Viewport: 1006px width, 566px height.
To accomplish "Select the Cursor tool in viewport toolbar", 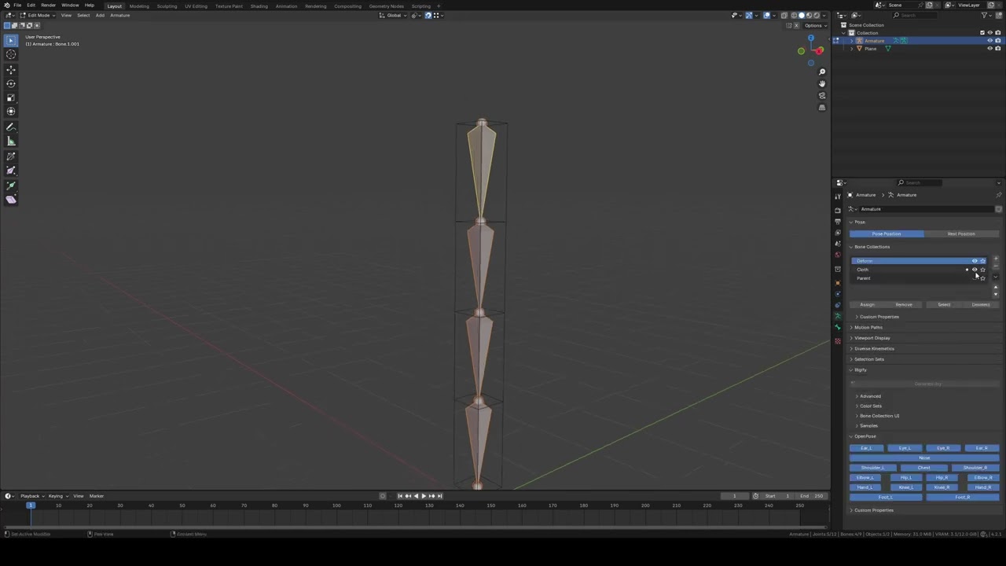I will (11, 54).
